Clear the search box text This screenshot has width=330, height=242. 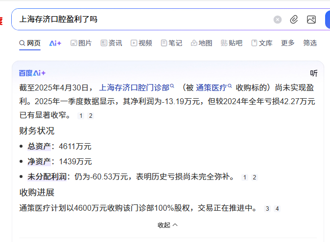(278, 20)
